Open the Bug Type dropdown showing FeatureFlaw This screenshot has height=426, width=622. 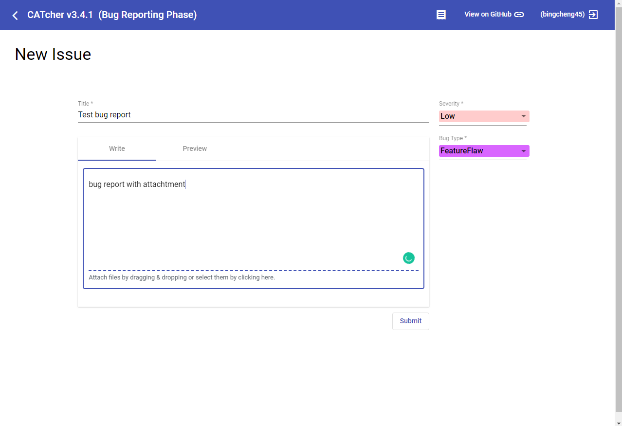coord(484,151)
